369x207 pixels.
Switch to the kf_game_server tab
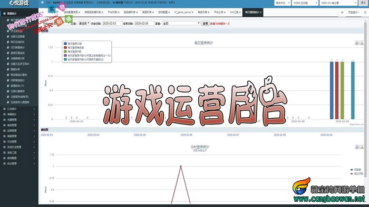coord(182,12)
